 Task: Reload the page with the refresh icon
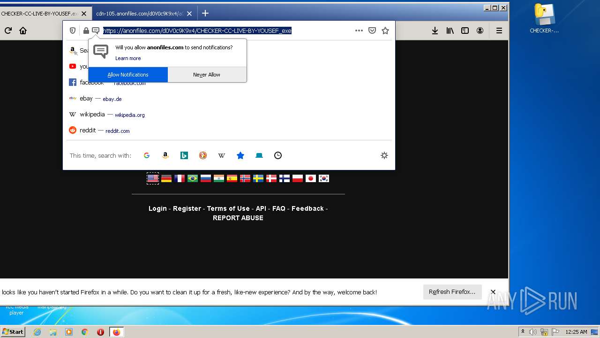pos(8,31)
